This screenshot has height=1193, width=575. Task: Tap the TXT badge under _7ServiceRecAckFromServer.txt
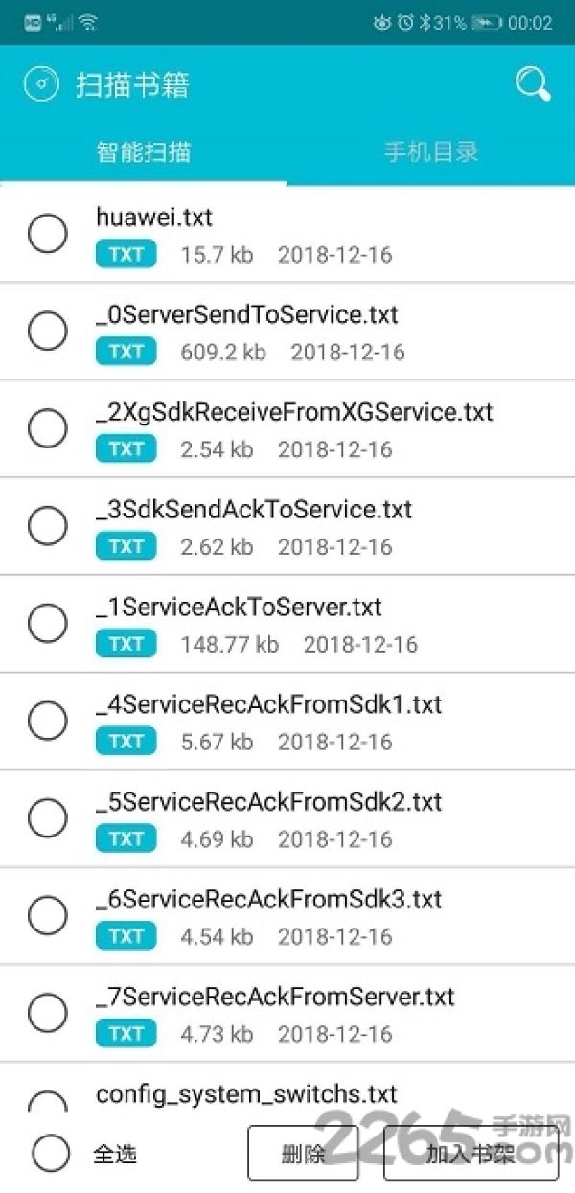(x=126, y=1034)
